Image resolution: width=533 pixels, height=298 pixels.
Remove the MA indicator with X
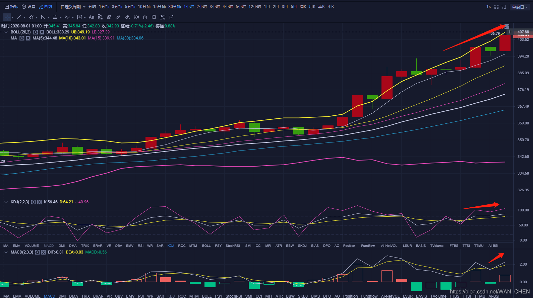[x=28, y=38]
